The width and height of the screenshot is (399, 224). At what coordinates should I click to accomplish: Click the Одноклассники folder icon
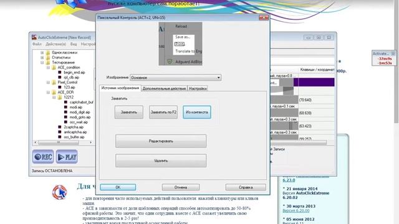click(x=48, y=52)
